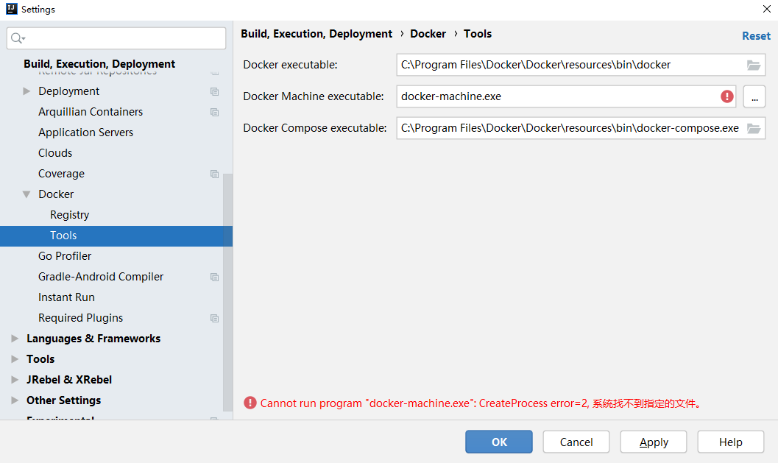Screen dimensions: 778x463
Task: Click the search magnifier in settings search box
Action: [16, 38]
